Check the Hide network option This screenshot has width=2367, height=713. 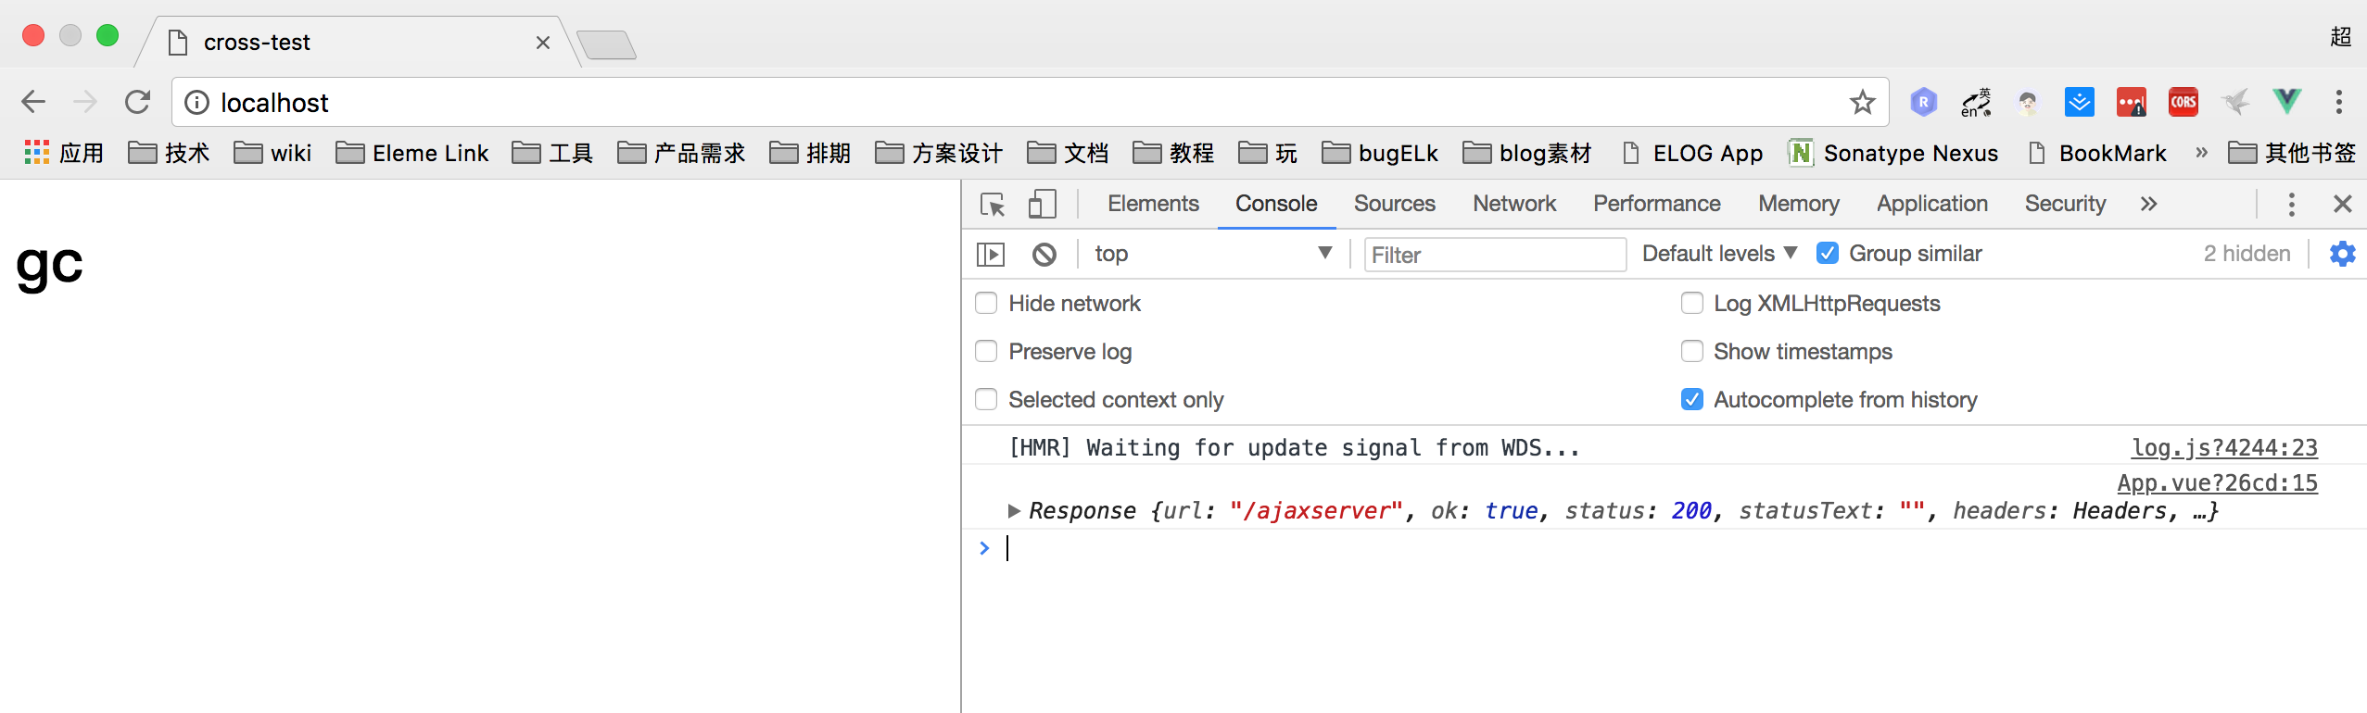tap(987, 304)
